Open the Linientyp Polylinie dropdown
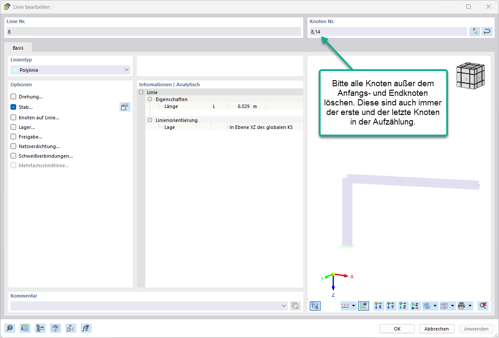The width and height of the screenshot is (499, 338). coord(126,70)
